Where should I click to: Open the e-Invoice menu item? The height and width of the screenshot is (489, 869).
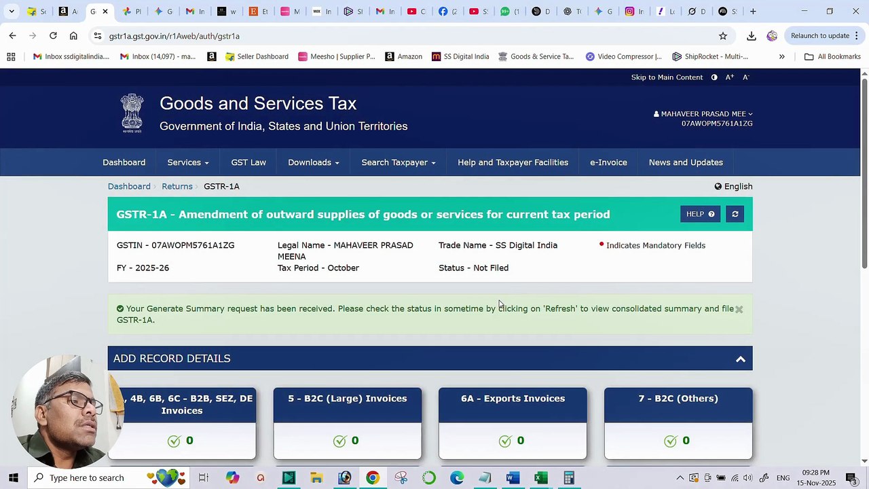(x=608, y=162)
